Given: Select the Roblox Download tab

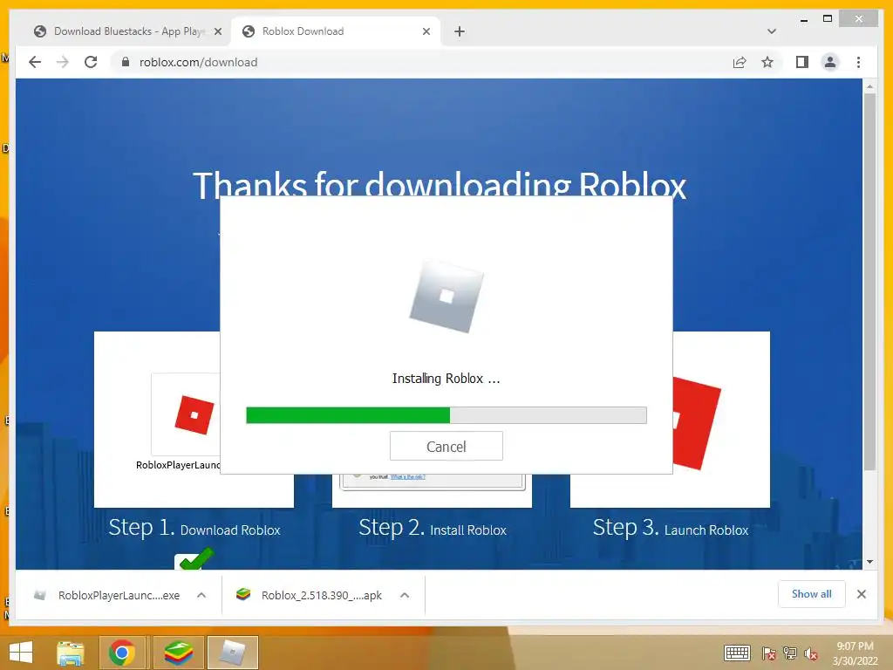Looking at the screenshot, I should 335,31.
